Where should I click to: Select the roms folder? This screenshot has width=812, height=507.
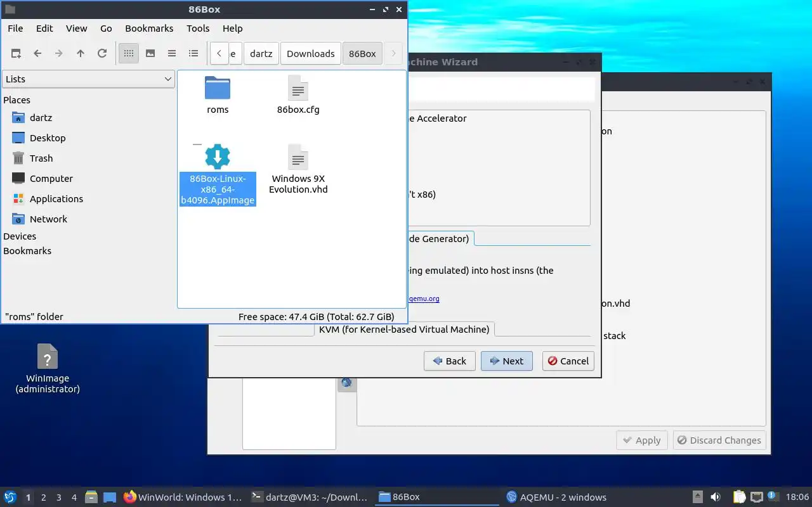tap(218, 95)
